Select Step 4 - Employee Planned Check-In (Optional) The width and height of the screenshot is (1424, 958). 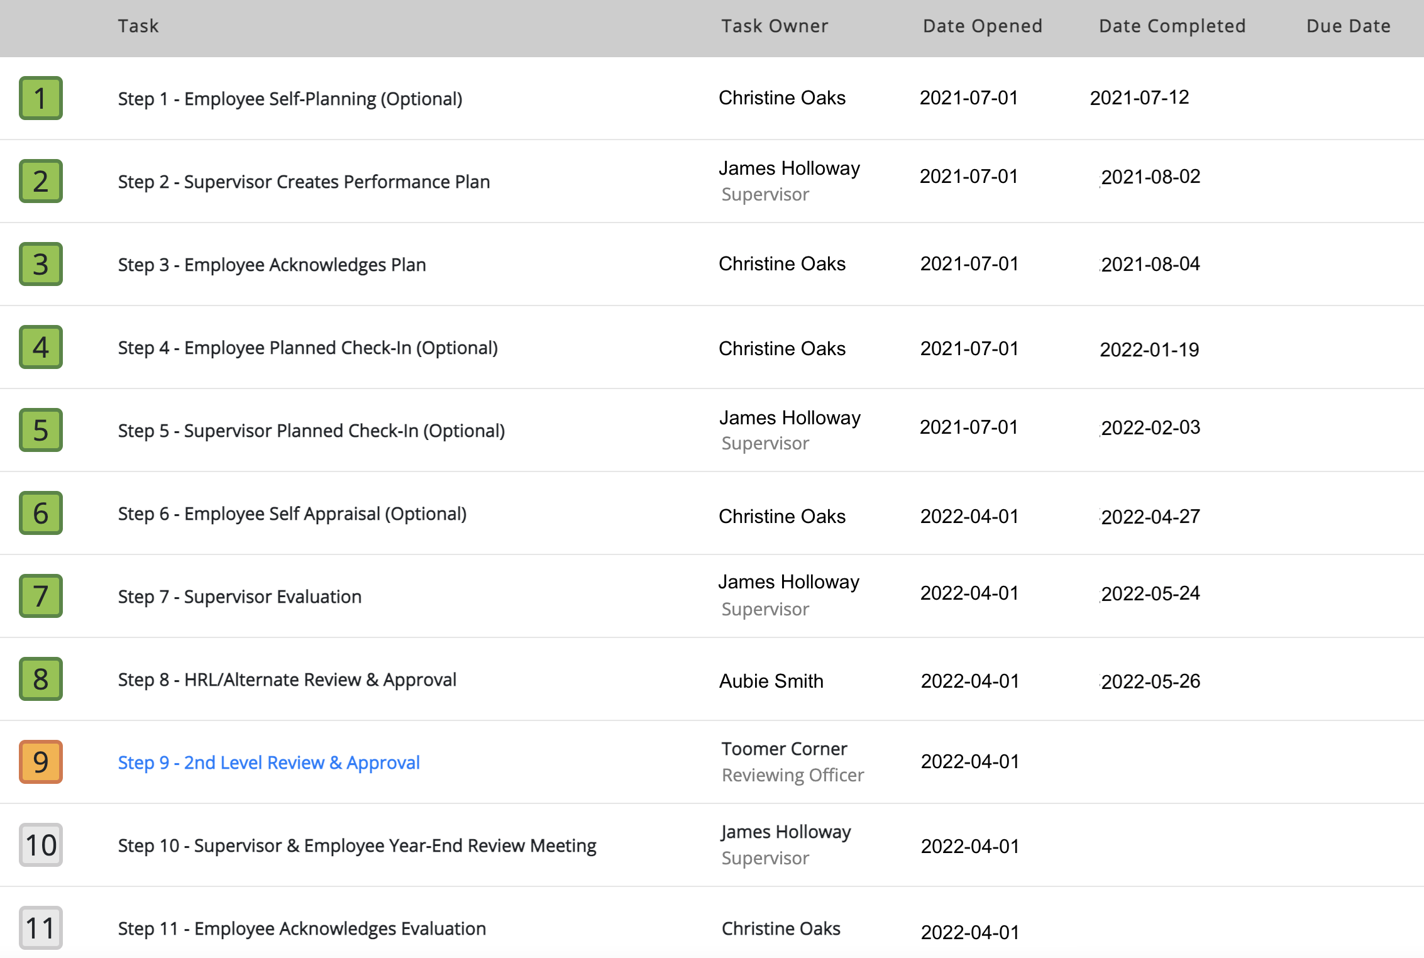pos(307,348)
